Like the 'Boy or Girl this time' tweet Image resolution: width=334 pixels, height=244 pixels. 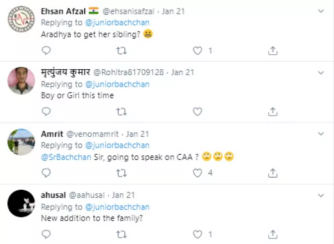(x=197, y=112)
